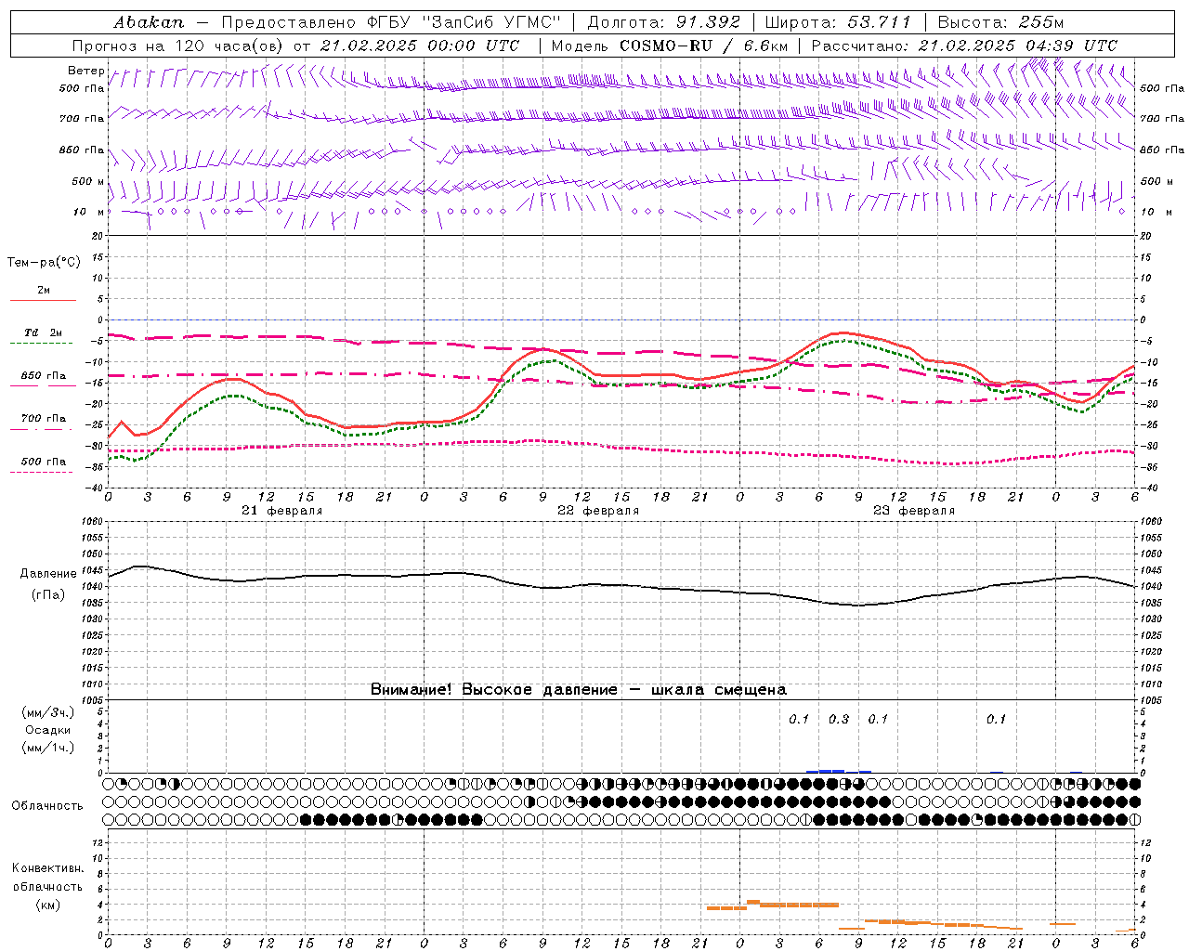The height and width of the screenshot is (951, 1189).
Task: Click the left-side 850 гПа wind level label
Action: tap(82, 150)
